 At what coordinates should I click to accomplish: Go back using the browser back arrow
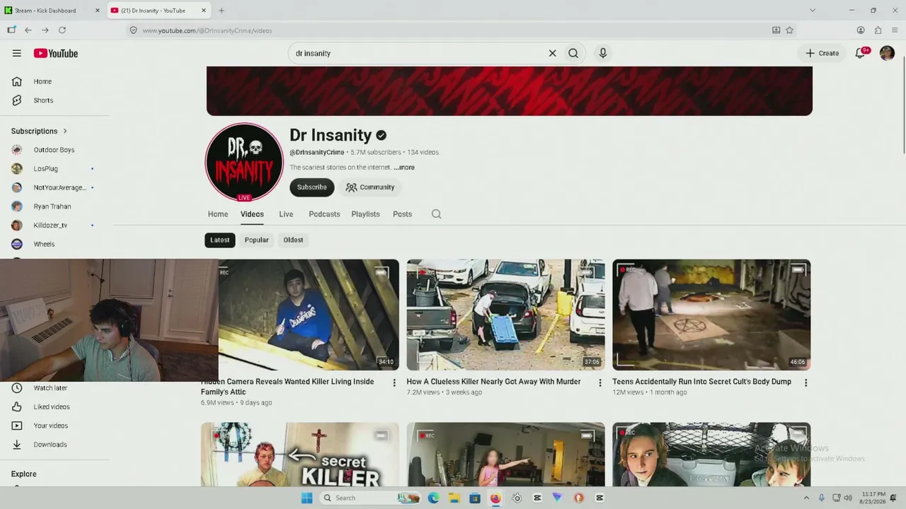pyautogui.click(x=28, y=30)
